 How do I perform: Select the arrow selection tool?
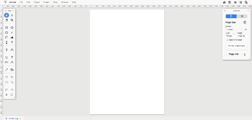tap(6, 15)
